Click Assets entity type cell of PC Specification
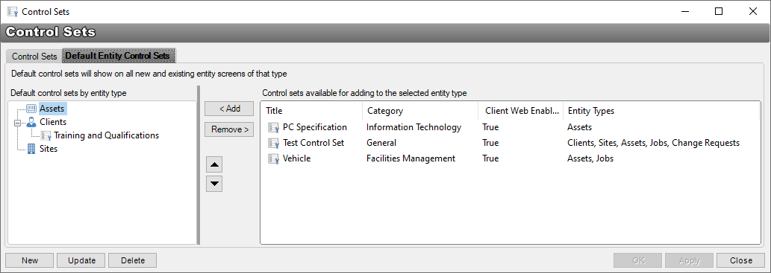Screen dimensions: 771x273 (579, 127)
